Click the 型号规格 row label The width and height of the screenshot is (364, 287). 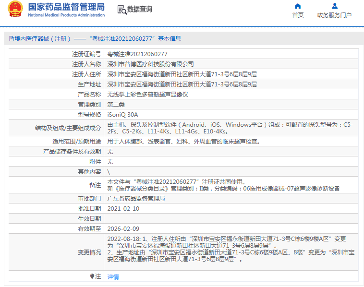pos(89,115)
